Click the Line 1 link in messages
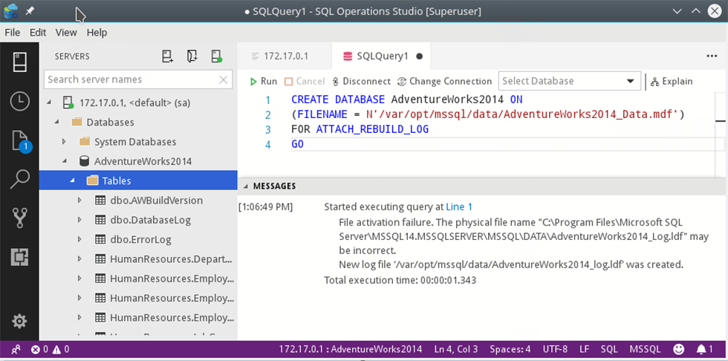Screen dimensions: 728x361 coord(459,206)
